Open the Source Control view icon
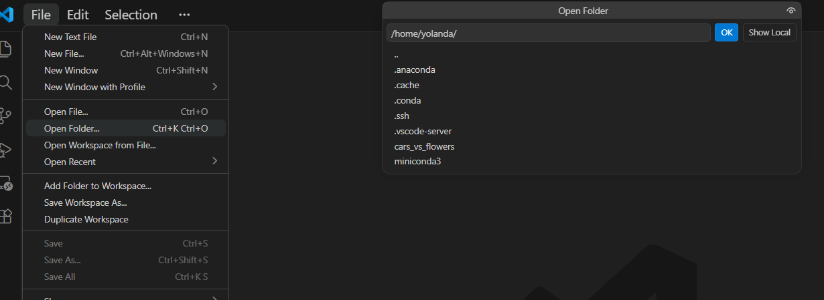Image resolution: width=824 pixels, height=300 pixels. pos(5,116)
